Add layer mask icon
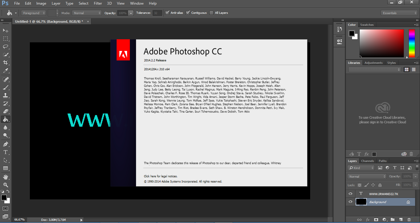The image size is (420, 223). [x=376, y=220]
